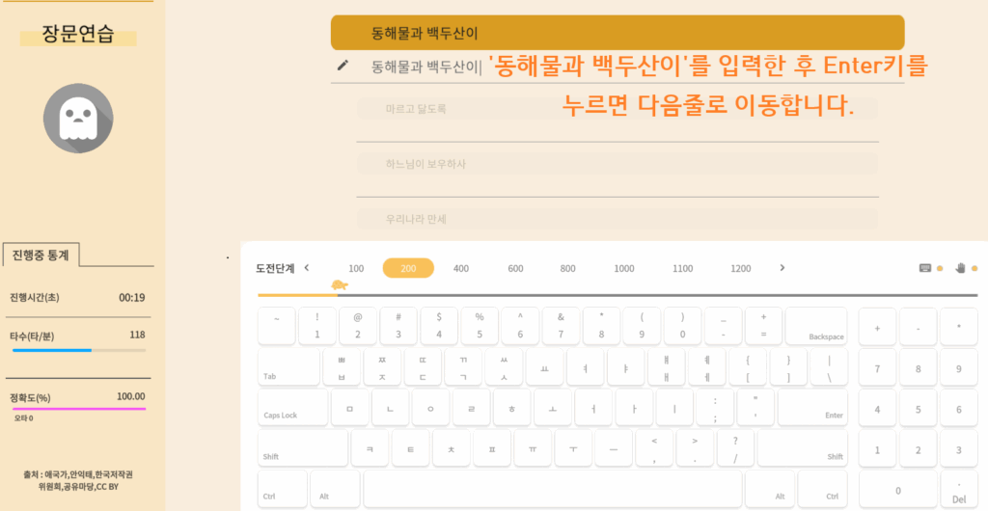Image resolution: width=988 pixels, height=511 pixels.
Task: Click the numpad 0 key
Action: pos(898,490)
